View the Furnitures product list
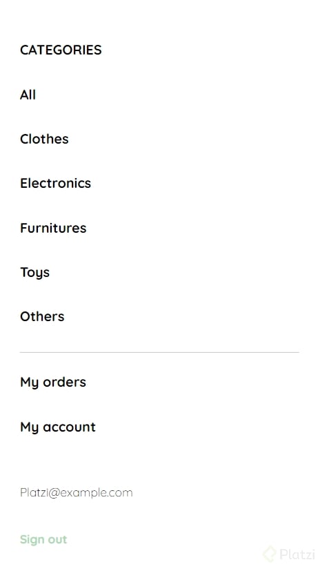The width and height of the screenshot is (318, 569). (x=53, y=228)
